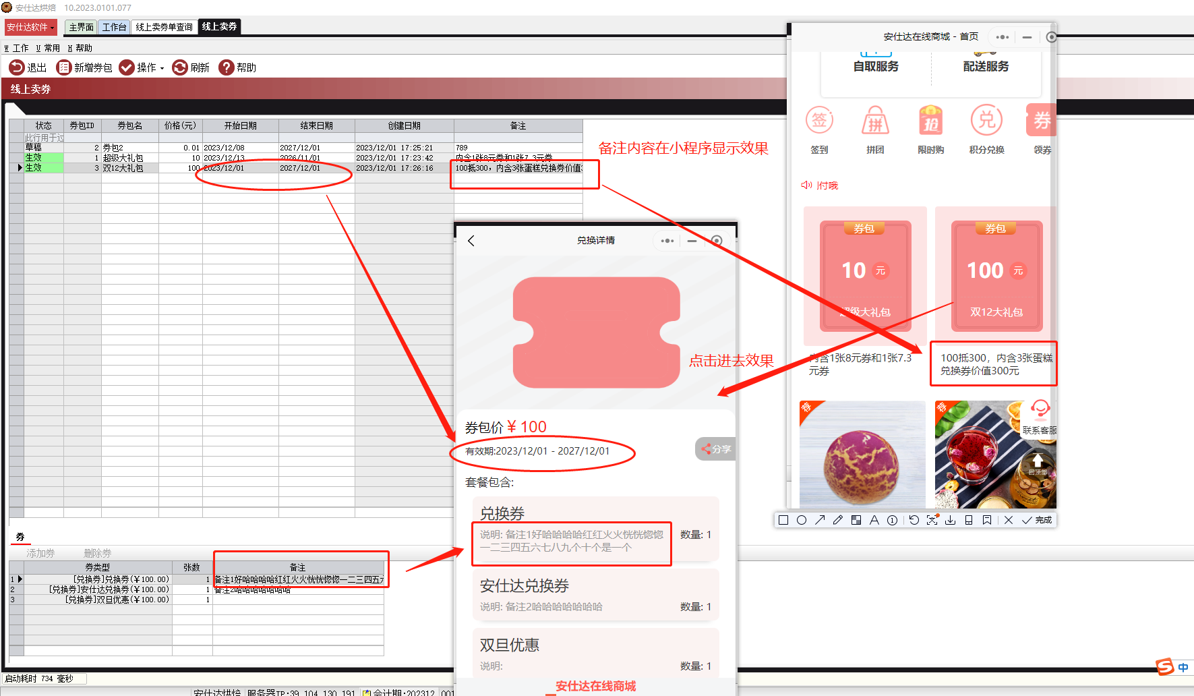Click the 中 input language indicator
1194x696 pixels.
click(x=1183, y=667)
